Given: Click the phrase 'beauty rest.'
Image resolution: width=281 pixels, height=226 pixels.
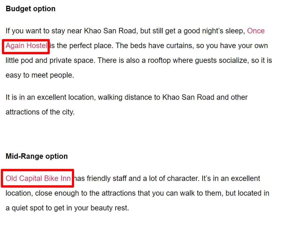Looking at the screenshot, I should (x=110, y=208).
